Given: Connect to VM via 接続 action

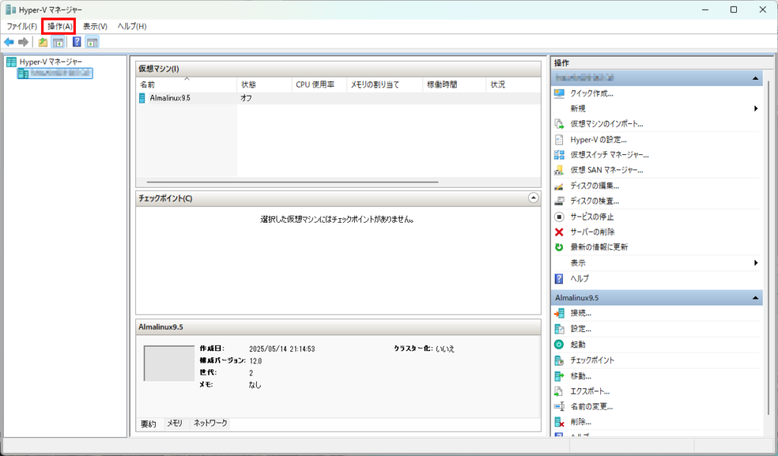Looking at the screenshot, I should pyautogui.click(x=580, y=313).
